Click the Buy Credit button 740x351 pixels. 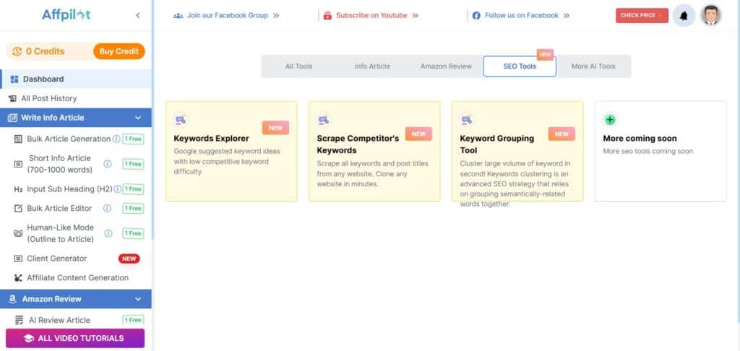tap(119, 51)
